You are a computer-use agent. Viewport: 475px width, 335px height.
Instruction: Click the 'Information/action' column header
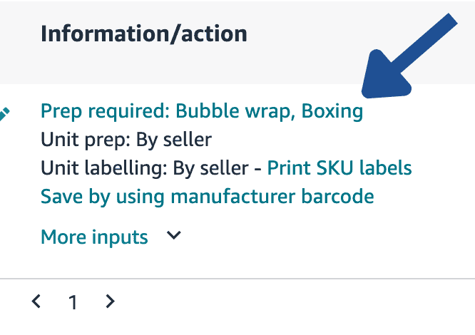coord(144,33)
